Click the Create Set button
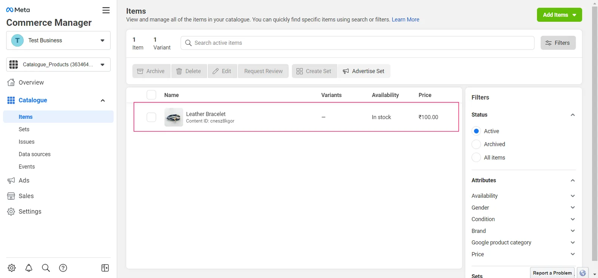Image resolution: width=598 pixels, height=278 pixels. [x=314, y=71]
